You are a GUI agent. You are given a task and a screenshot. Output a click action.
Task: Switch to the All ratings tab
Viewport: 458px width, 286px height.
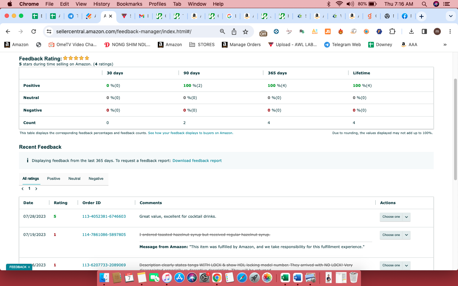click(x=31, y=178)
